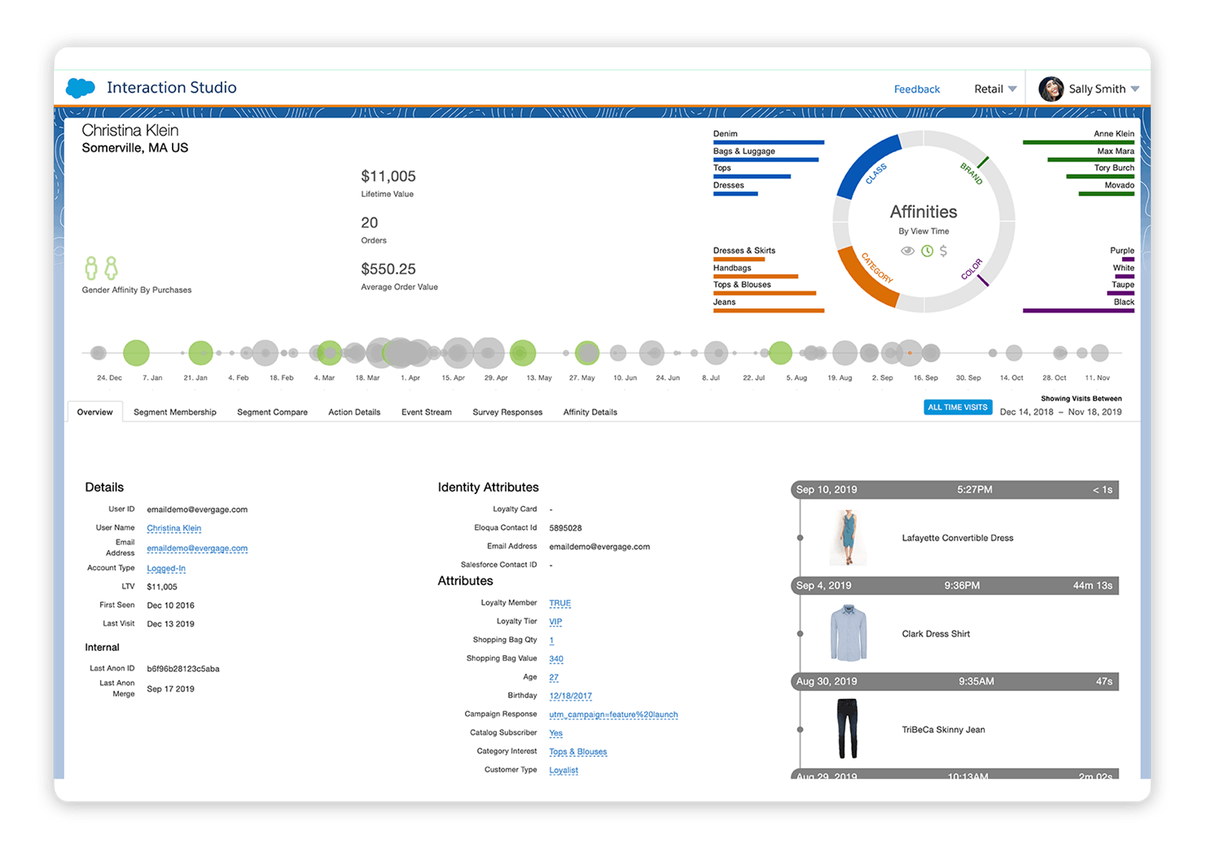Open the Christina Klein user name link
This screenshot has height=852, width=1211.
click(173, 527)
